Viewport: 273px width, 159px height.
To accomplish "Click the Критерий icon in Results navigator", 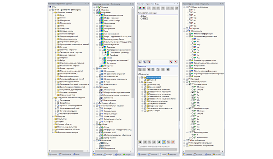I will [x=190, y=79].
